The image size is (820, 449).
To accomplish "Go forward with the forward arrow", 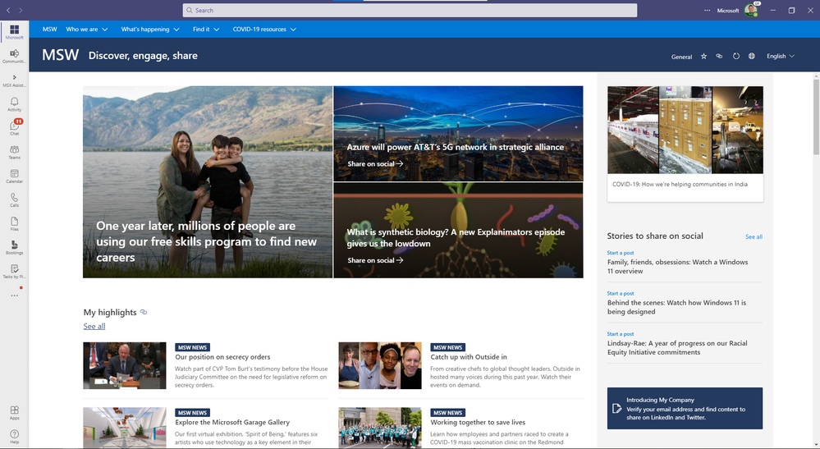I will coord(21,10).
